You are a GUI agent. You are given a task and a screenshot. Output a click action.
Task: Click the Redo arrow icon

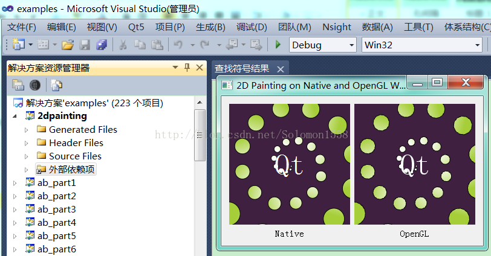[x=205, y=45]
